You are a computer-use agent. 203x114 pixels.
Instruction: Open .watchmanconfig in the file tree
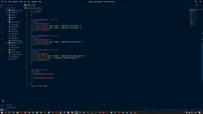tap(14, 41)
